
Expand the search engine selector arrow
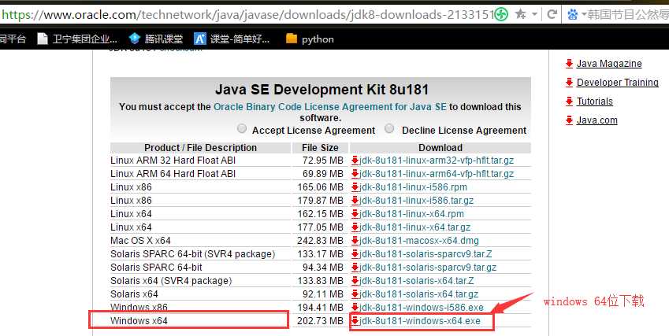584,15
